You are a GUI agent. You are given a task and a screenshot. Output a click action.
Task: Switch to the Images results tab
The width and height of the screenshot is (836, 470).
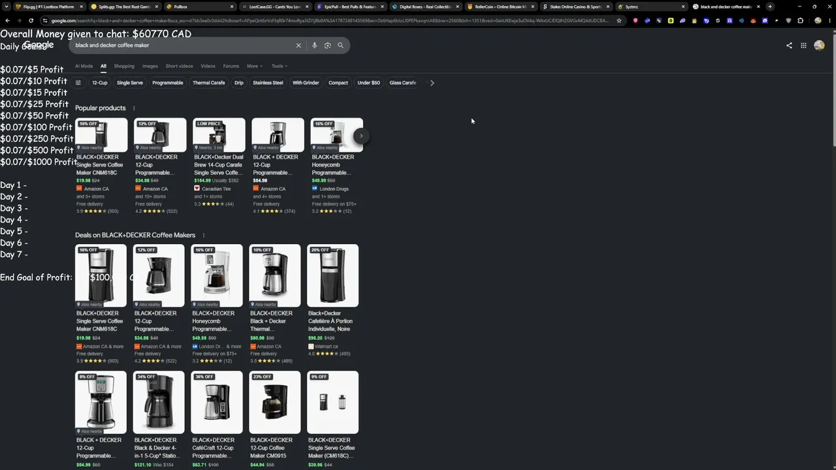(x=150, y=66)
